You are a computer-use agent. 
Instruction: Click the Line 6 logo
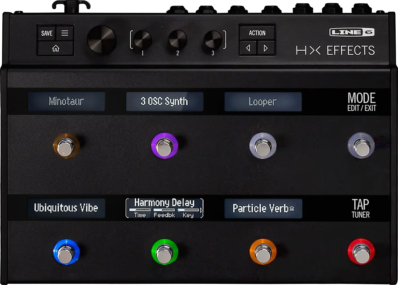352,32
